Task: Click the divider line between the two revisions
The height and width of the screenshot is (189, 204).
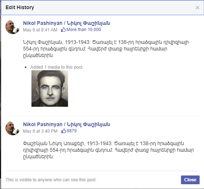Action: pyautogui.click(x=102, y=116)
